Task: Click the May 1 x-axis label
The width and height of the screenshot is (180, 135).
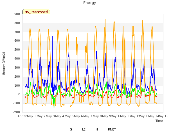Action: pos(31,116)
